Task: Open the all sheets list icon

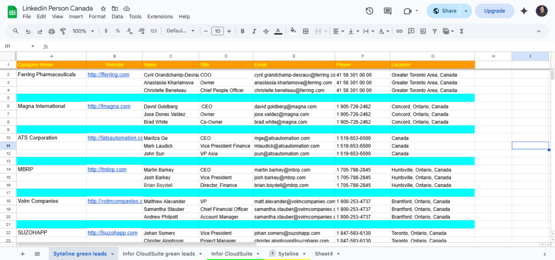Action: click(37, 254)
